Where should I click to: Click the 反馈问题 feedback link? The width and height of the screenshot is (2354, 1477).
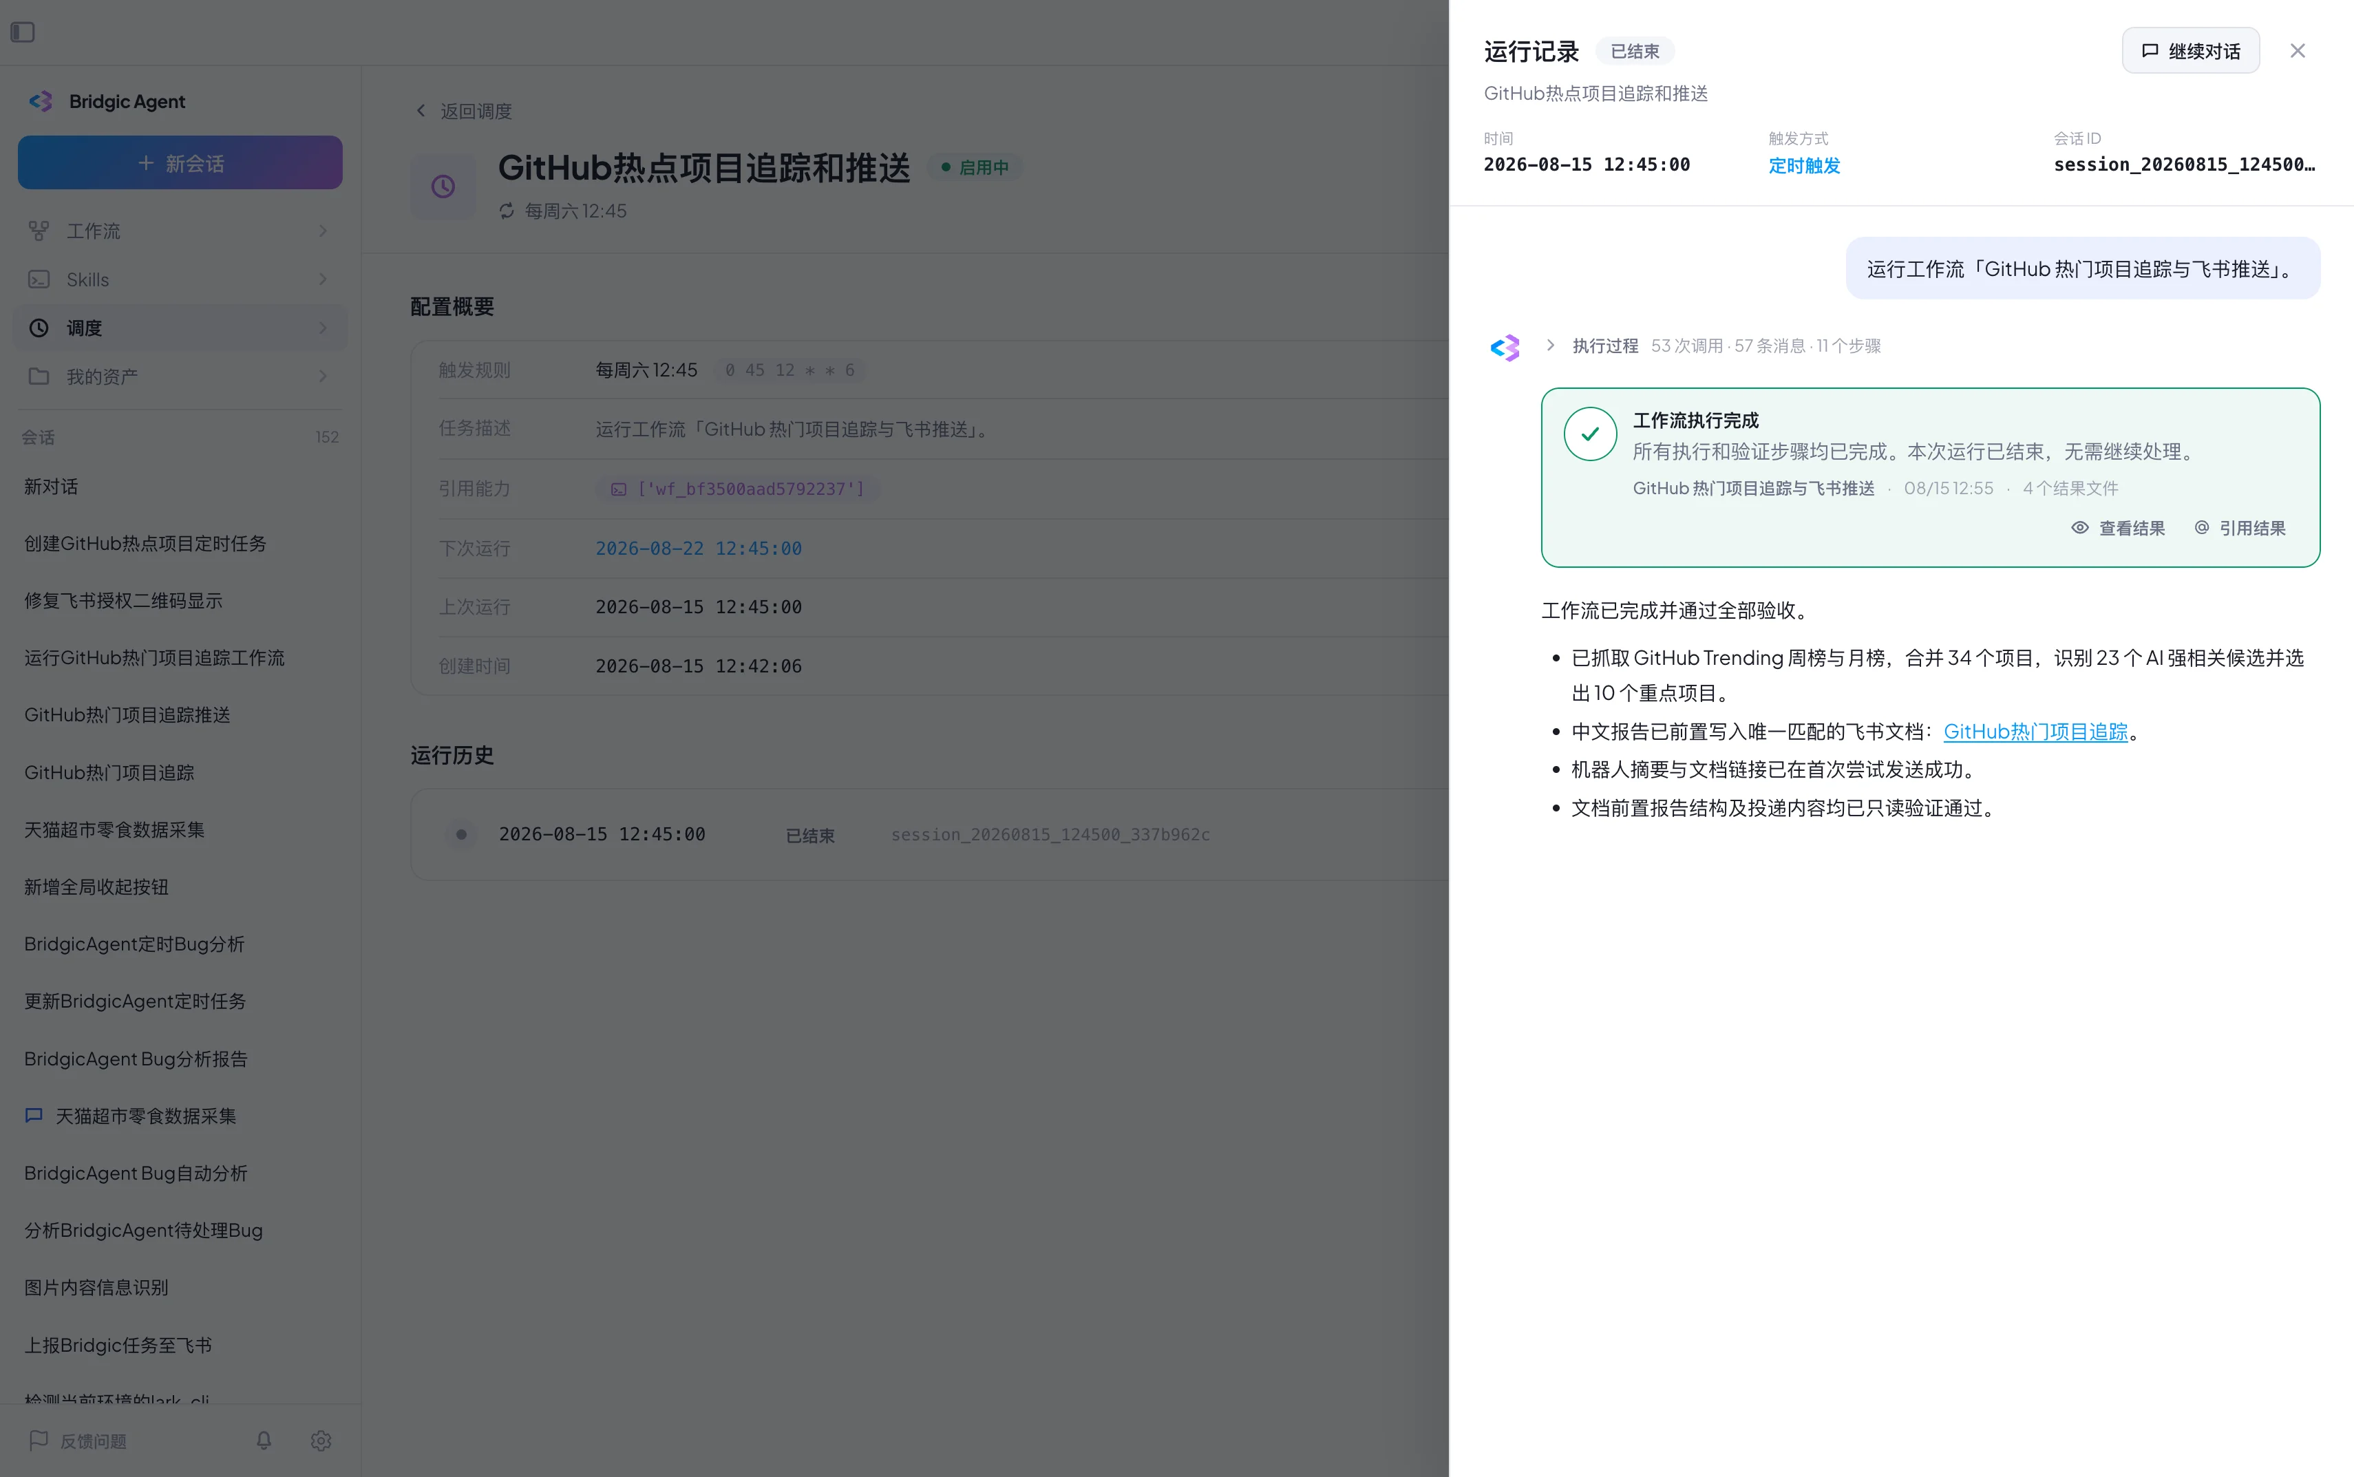pos(77,1441)
